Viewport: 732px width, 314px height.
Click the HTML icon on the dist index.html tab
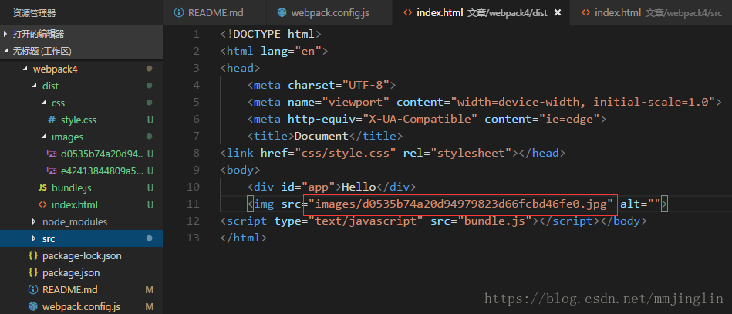(x=407, y=13)
